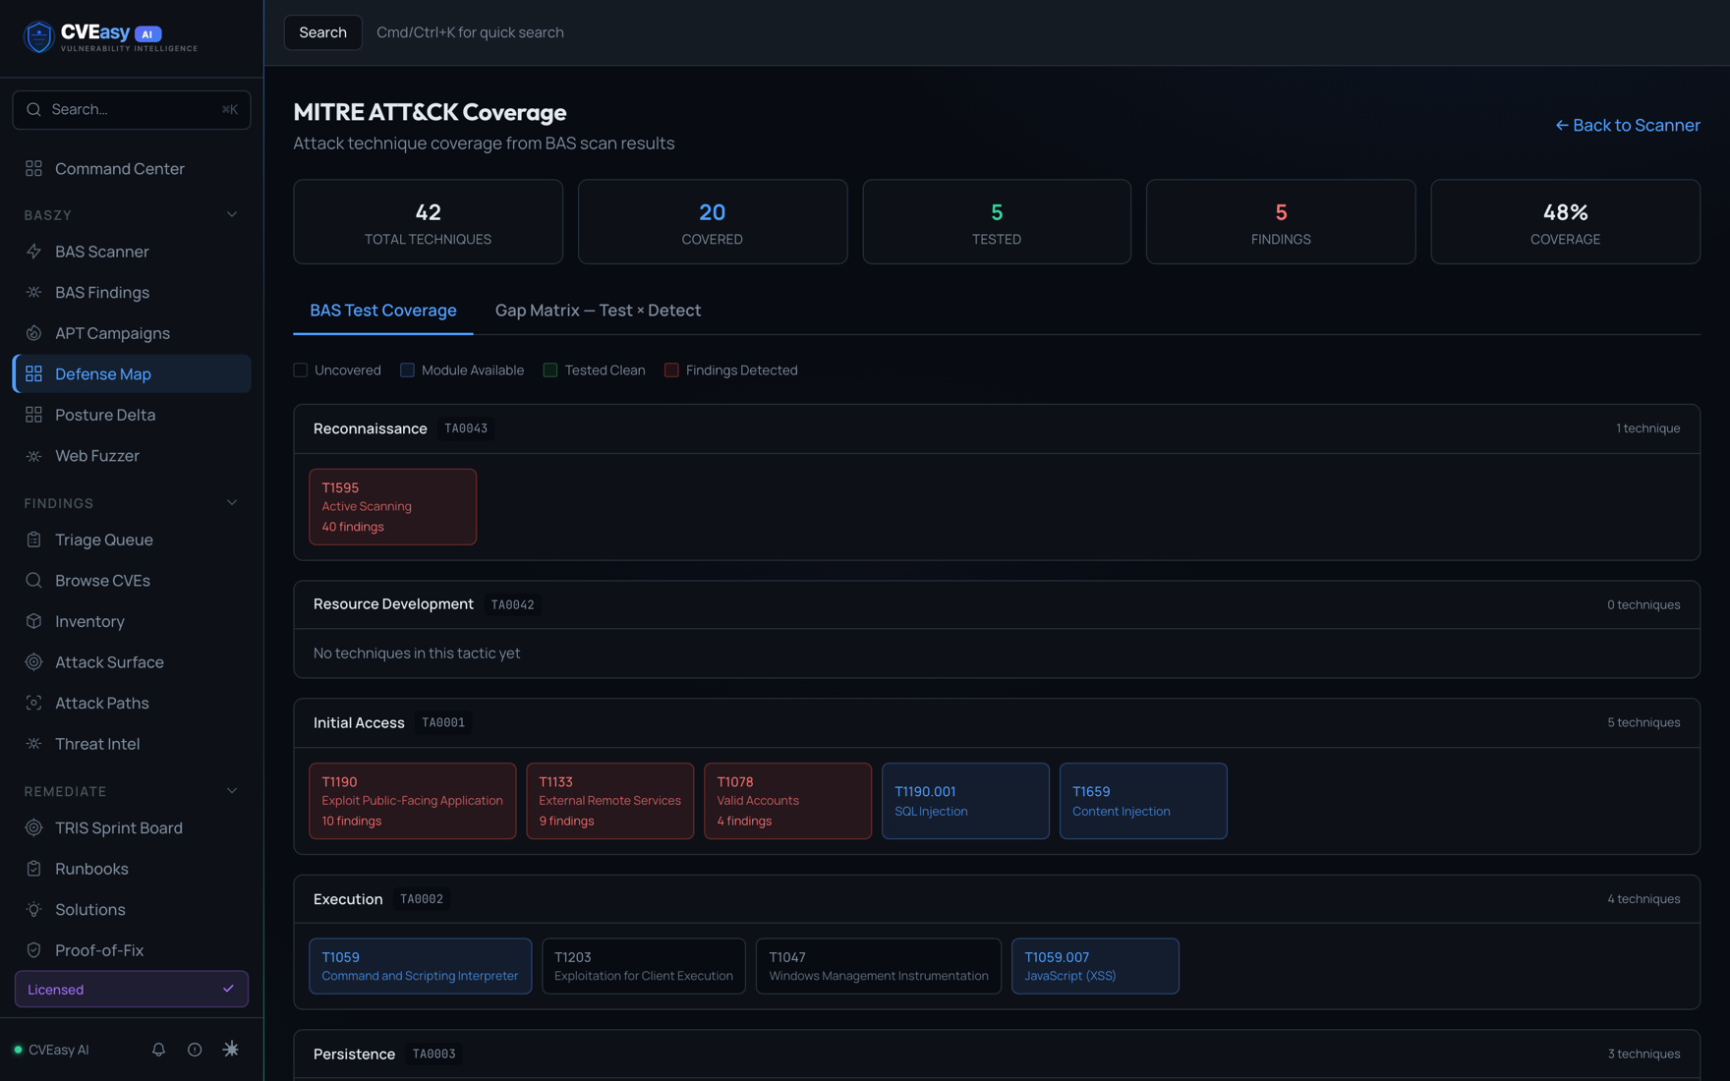Open T1078 Valid Accounts card

click(787, 801)
